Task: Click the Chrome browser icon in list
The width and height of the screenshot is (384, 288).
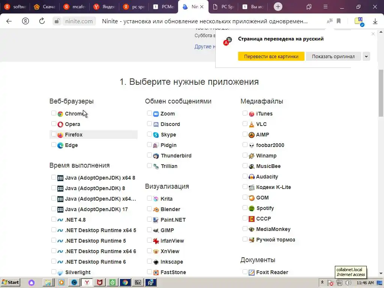Action: (60, 114)
